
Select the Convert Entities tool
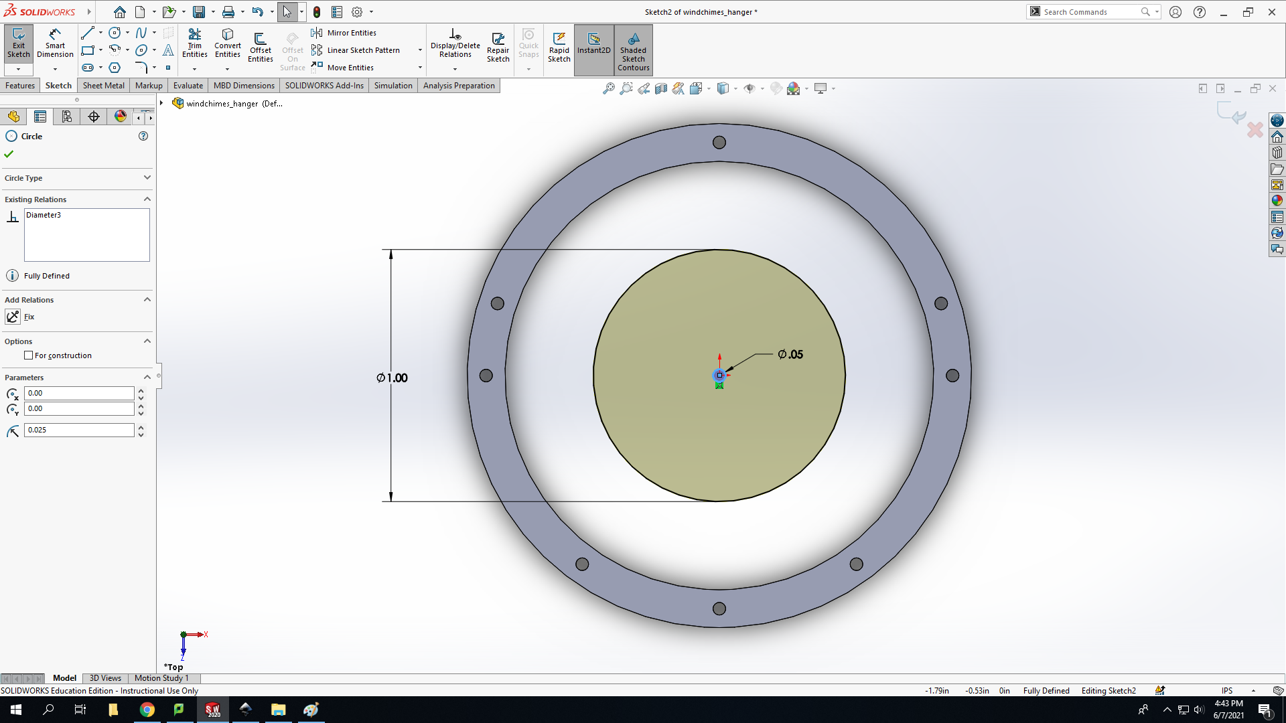(228, 44)
